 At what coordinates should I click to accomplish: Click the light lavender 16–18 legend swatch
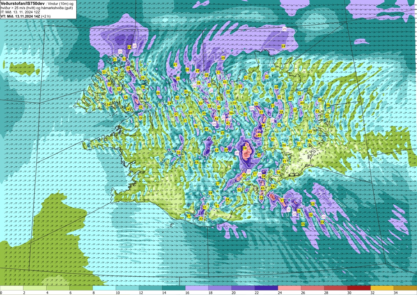197,288
